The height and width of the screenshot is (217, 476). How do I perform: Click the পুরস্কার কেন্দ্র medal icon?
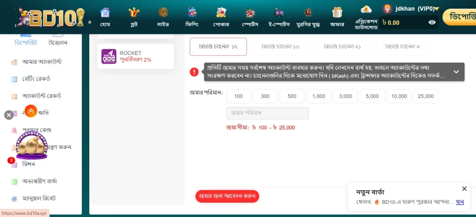click(14, 130)
